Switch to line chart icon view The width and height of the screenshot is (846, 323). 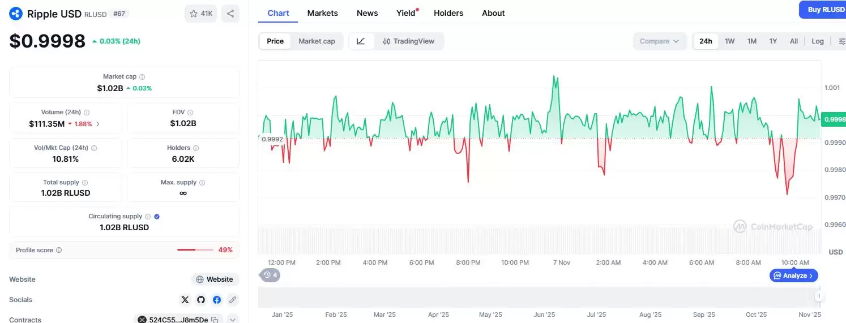(361, 41)
